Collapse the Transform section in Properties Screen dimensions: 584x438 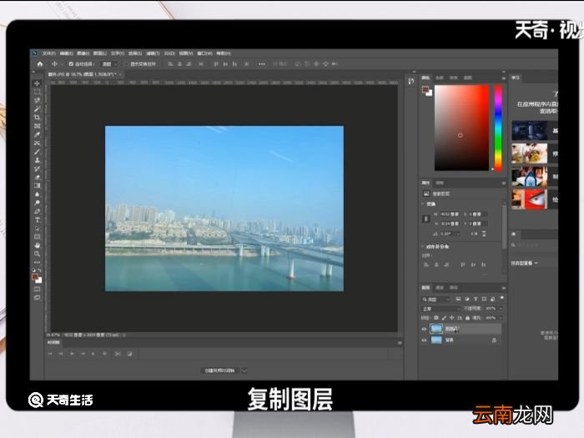(423, 204)
